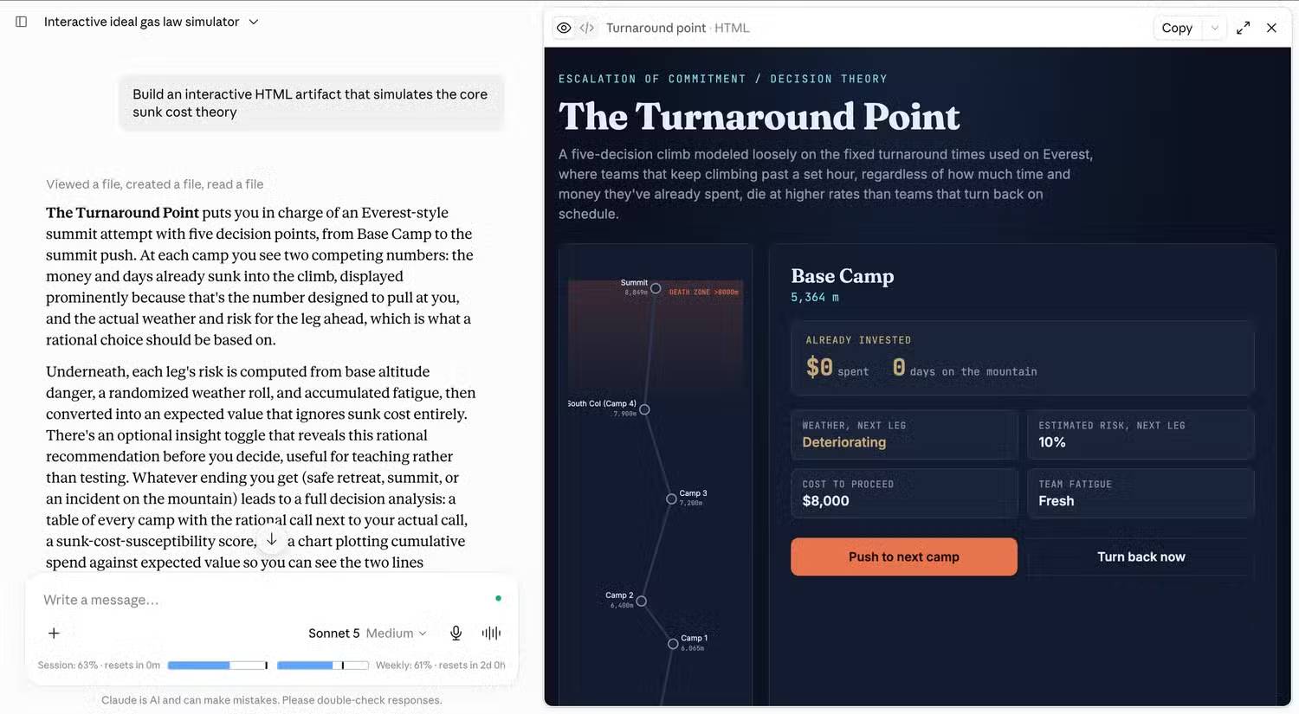
Task: Select the Summit node on the route map
Action: 656,288
